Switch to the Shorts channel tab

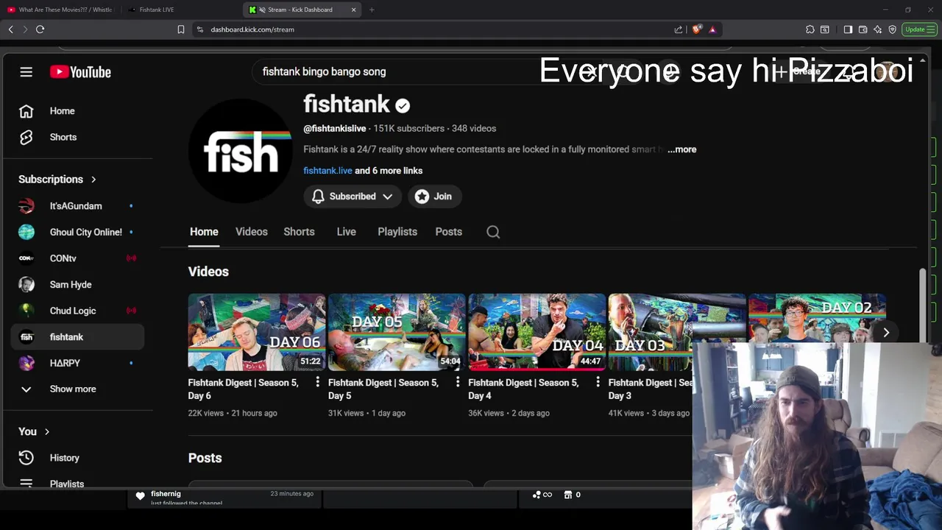point(299,232)
